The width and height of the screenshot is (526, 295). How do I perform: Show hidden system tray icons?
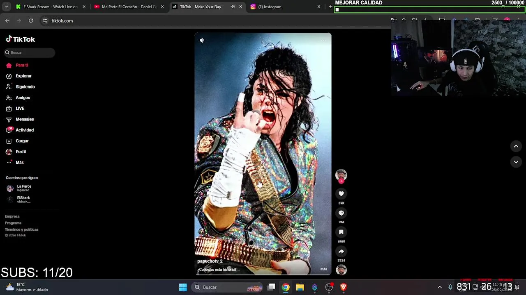440,287
